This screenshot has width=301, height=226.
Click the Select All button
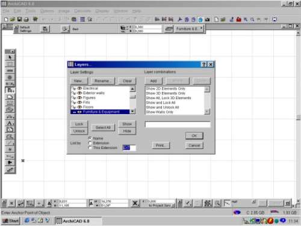click(x=103, y=127)
